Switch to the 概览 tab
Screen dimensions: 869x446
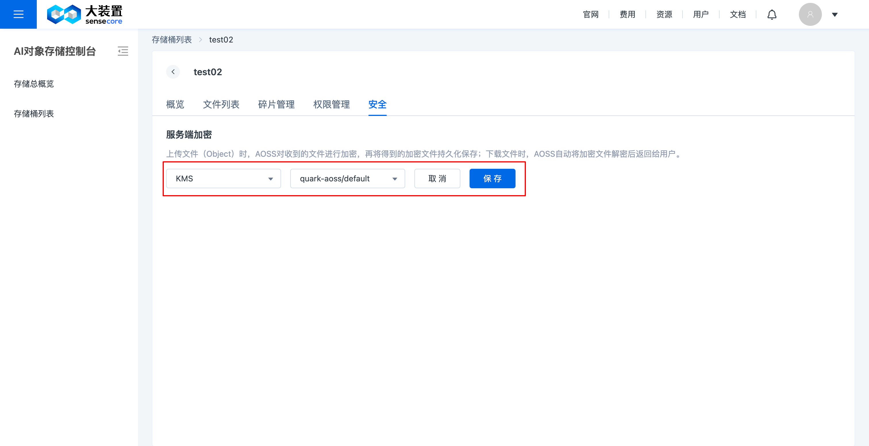coord(175,105)
